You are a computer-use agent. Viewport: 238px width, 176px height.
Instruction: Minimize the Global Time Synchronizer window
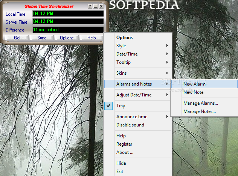[x=96, y=6]
